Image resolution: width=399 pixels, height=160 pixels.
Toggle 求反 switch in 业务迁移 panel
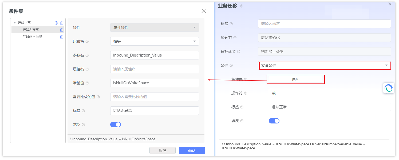pos(274,121)
